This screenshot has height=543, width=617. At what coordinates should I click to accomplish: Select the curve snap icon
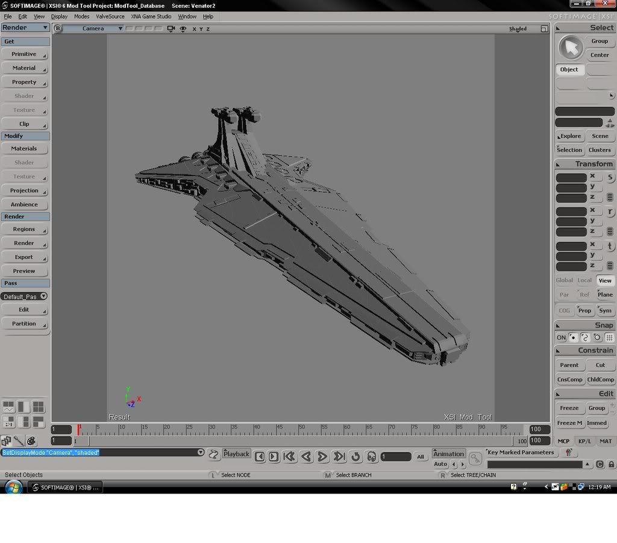click(x=584, y=337)
